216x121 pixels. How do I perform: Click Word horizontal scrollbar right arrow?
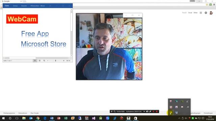(69, 58)
